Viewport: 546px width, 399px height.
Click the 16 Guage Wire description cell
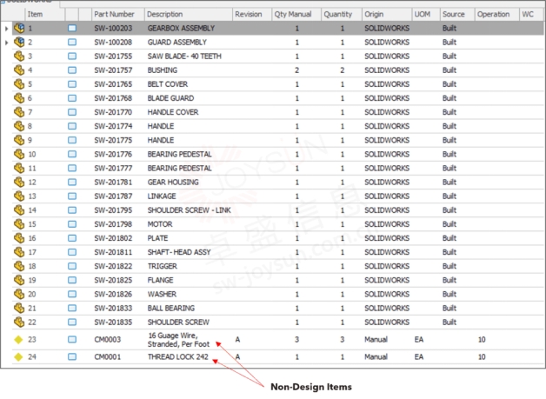click(x=178, y=340)
